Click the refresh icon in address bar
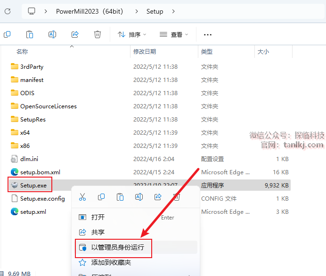 pos(8,11)
